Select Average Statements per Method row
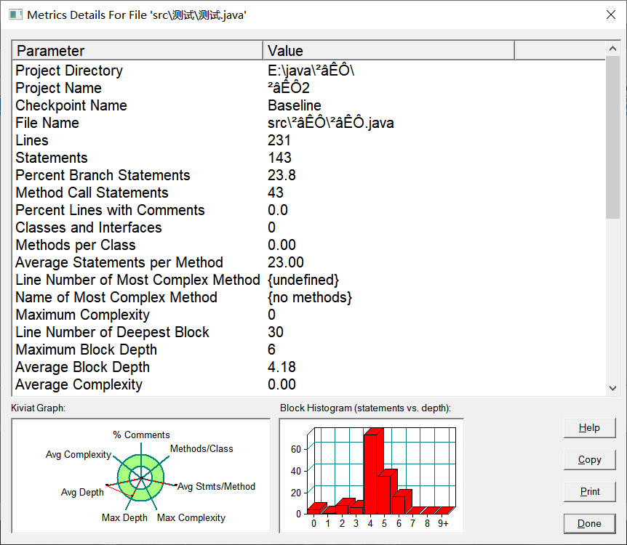 308,262
